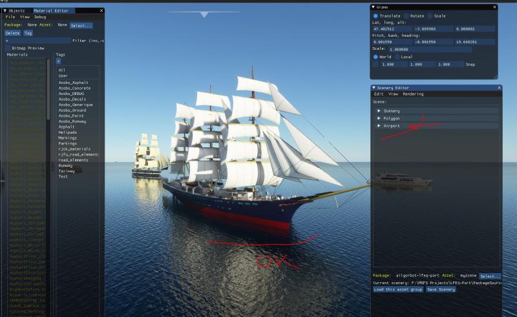Collapse the Gizmo window with its title triangle
The width and height of the screenshot is (517, 317).
coord(374,7)
